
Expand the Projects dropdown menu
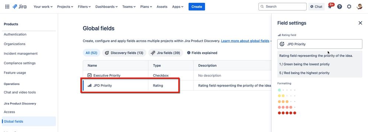(65, 7)
